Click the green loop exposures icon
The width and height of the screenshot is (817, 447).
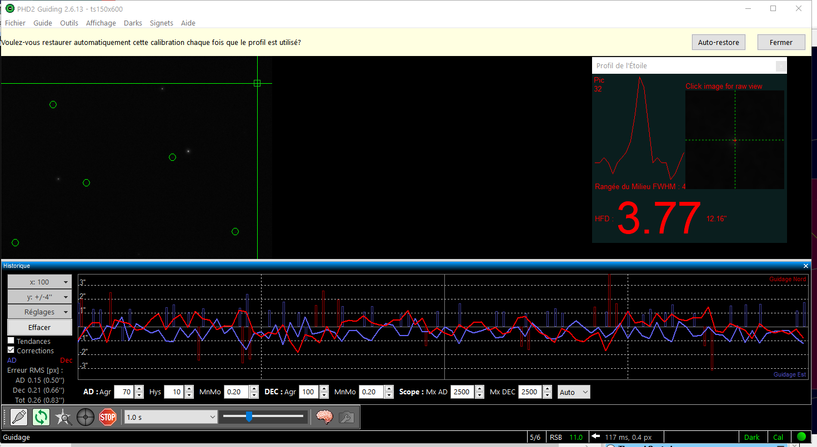click(41, 416)
